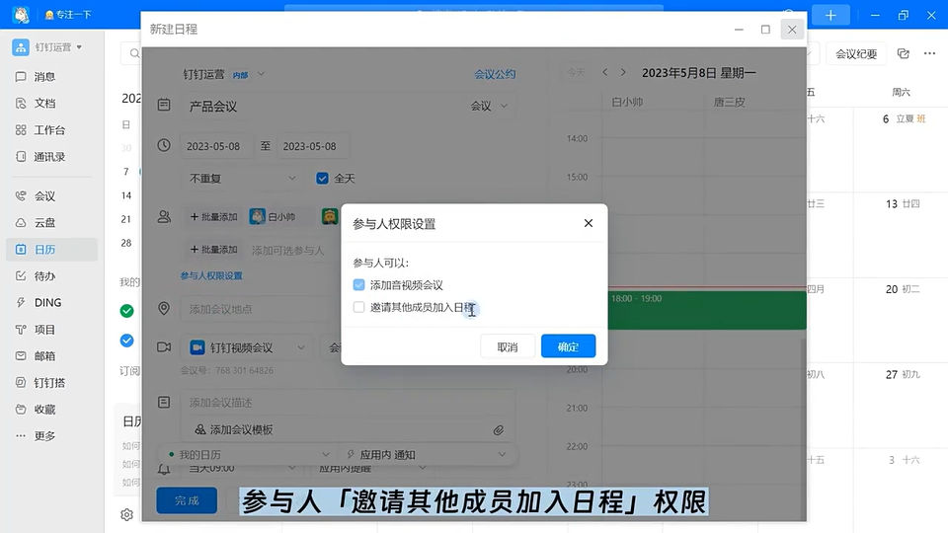Toggle the 全天 all-day checkbox
948x533 pixels.
(x=322, y=179)
